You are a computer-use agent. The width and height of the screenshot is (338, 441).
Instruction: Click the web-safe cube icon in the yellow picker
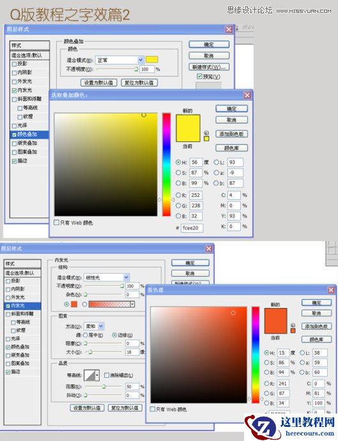(x=206, y=133)
